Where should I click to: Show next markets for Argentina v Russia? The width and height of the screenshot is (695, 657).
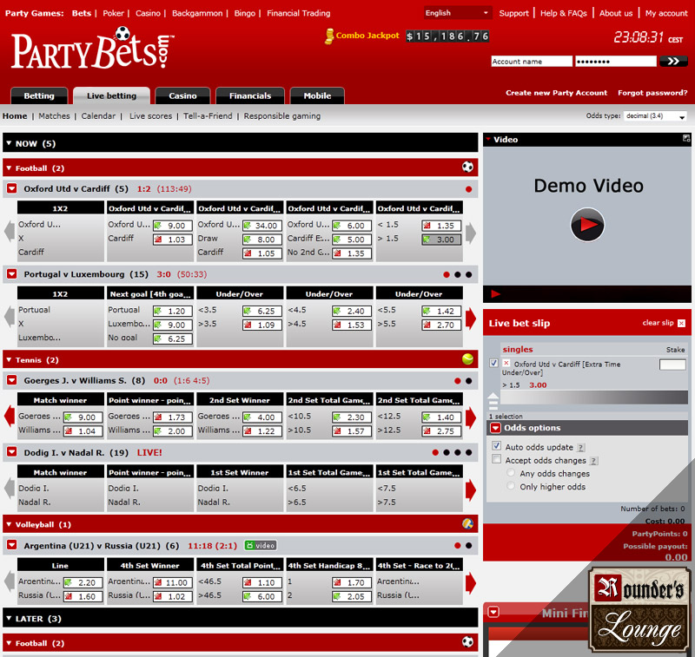click(470, 583)
